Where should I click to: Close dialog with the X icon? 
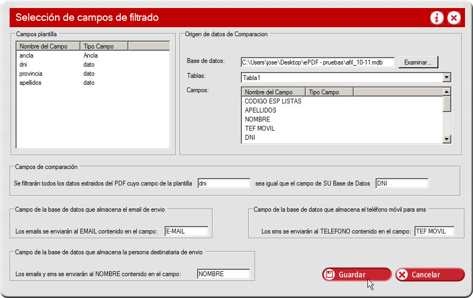click(454, 18)
